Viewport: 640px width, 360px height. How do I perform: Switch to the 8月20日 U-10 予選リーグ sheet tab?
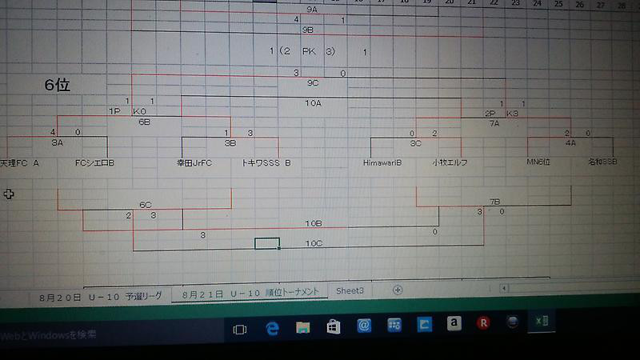click(x=100, y=296)
